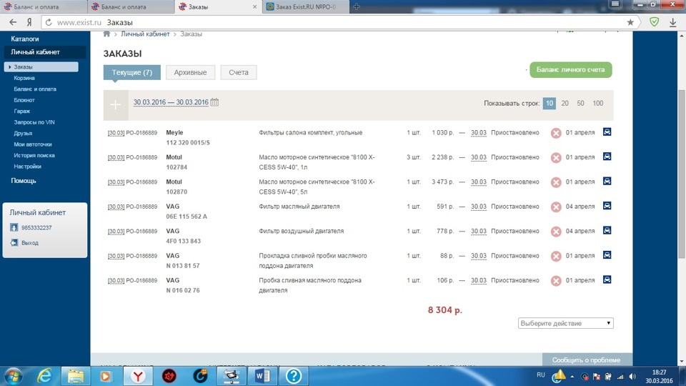Close the Заказы browser tab
The width and height of the screenshot is (686, 386).
(254, 7)
